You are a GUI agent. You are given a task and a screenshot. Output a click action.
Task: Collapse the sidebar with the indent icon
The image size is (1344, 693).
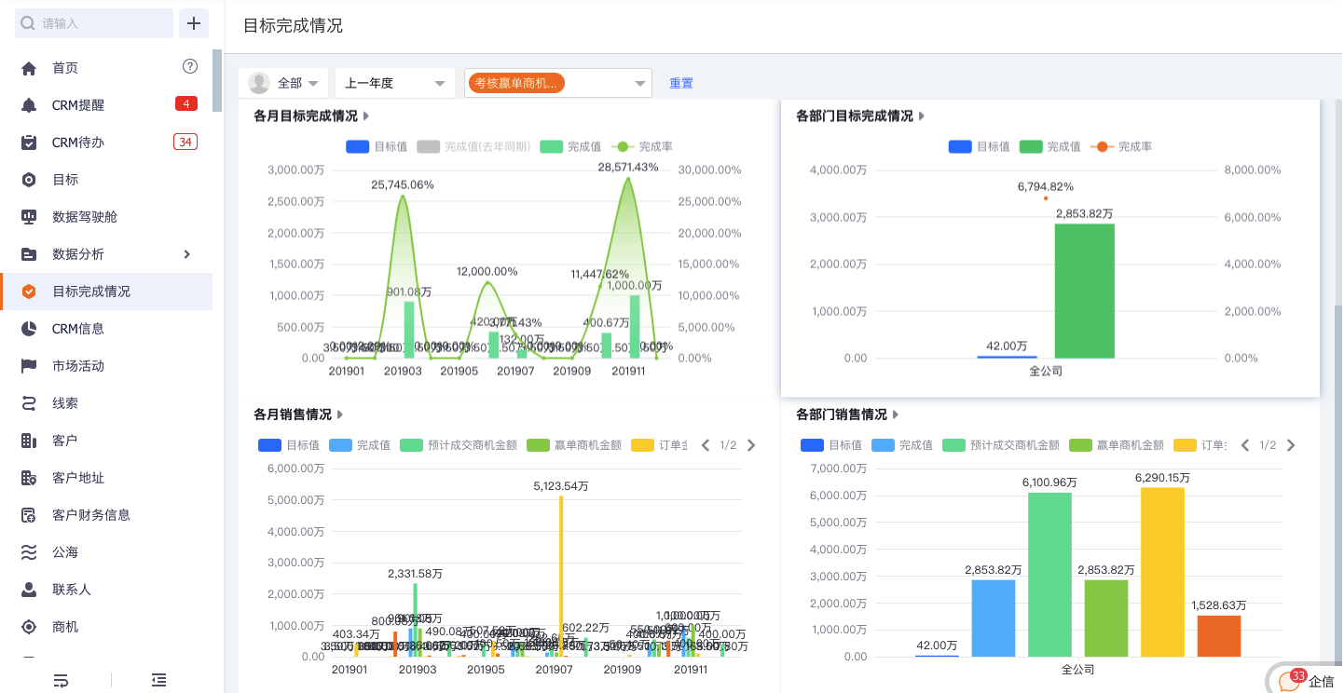[159, 681]
